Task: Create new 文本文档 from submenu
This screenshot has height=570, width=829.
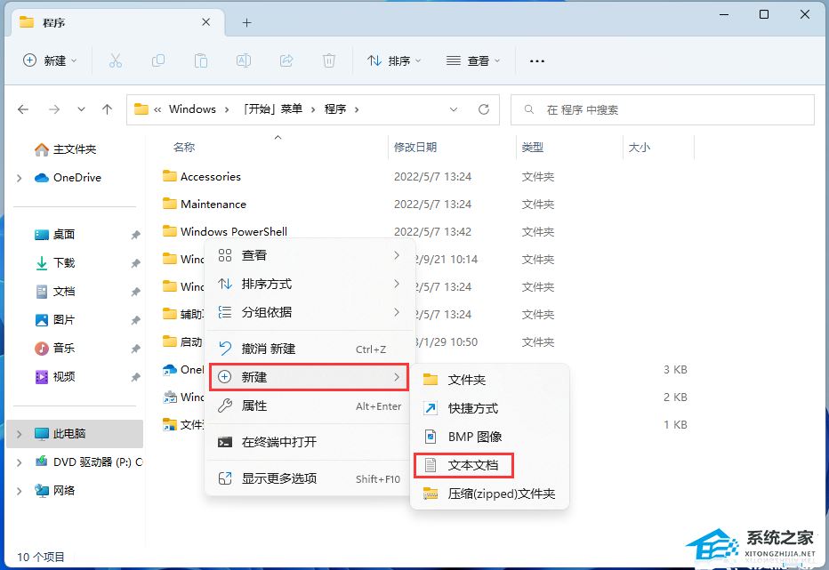Action: coord(489,465)
